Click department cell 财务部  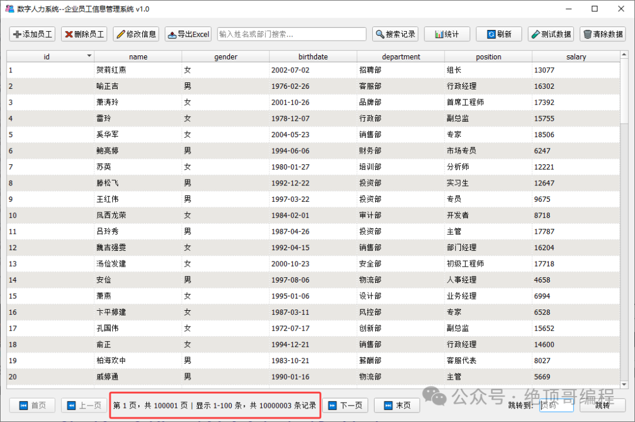(x=401, y=151)
